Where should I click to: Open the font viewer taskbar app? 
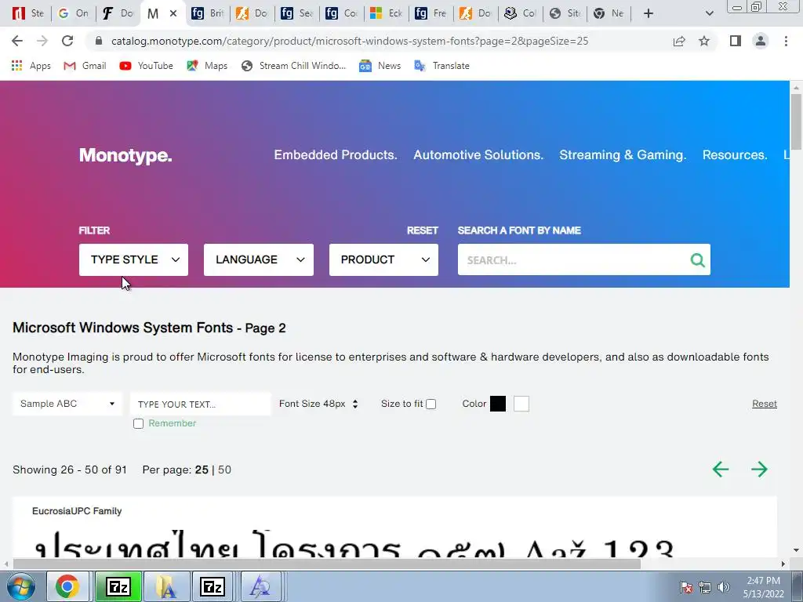[x=260, y=586]
